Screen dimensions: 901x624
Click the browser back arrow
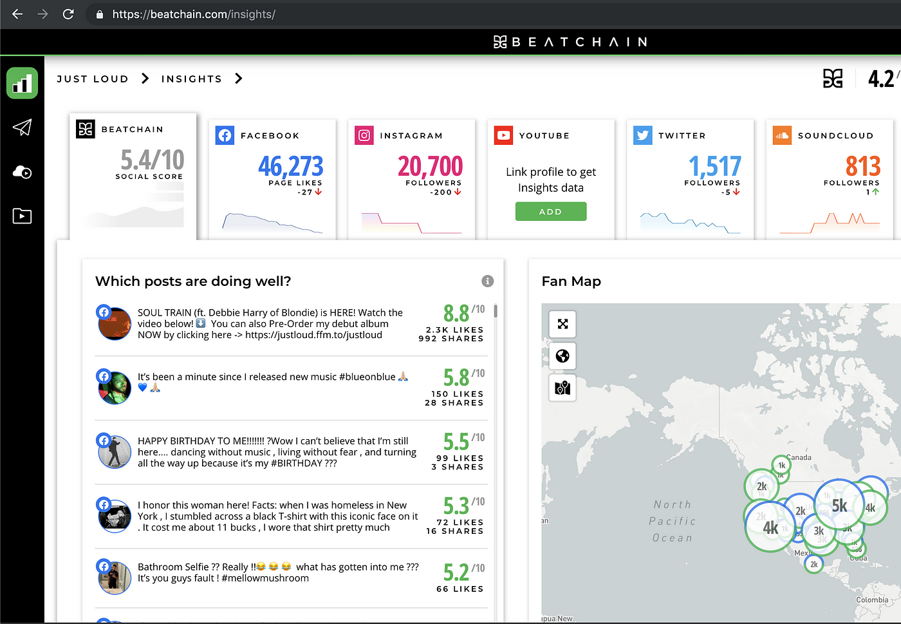tap(17, 14)
